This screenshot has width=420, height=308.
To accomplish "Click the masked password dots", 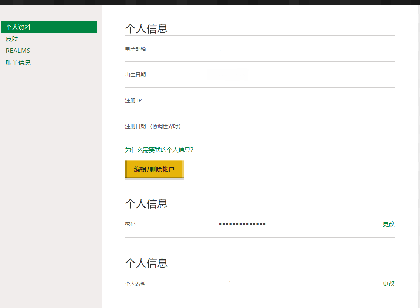I will click(242, 224).
